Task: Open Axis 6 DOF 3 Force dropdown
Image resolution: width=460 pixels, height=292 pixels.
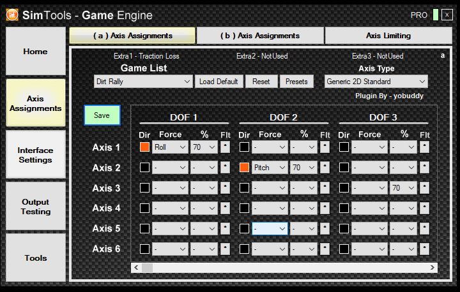Action: click(370, 249)
